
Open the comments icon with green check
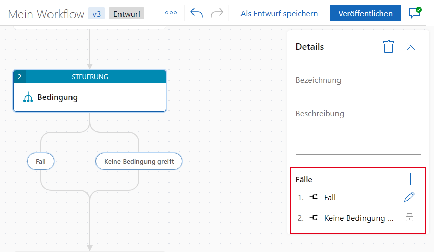[415, 13]
